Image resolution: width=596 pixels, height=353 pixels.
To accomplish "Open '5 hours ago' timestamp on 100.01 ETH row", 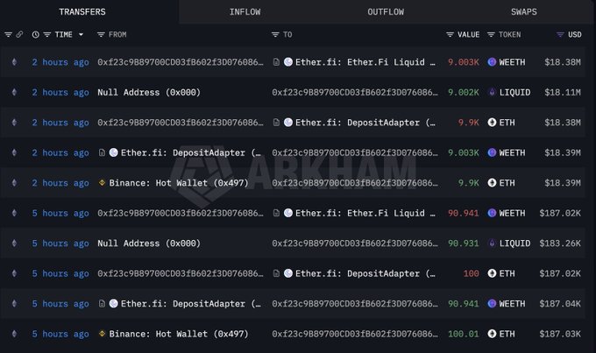I will [60, 334].
